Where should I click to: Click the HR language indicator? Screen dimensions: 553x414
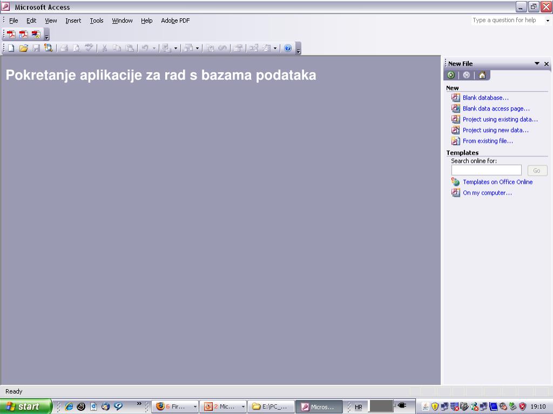[x=359, y=407]
